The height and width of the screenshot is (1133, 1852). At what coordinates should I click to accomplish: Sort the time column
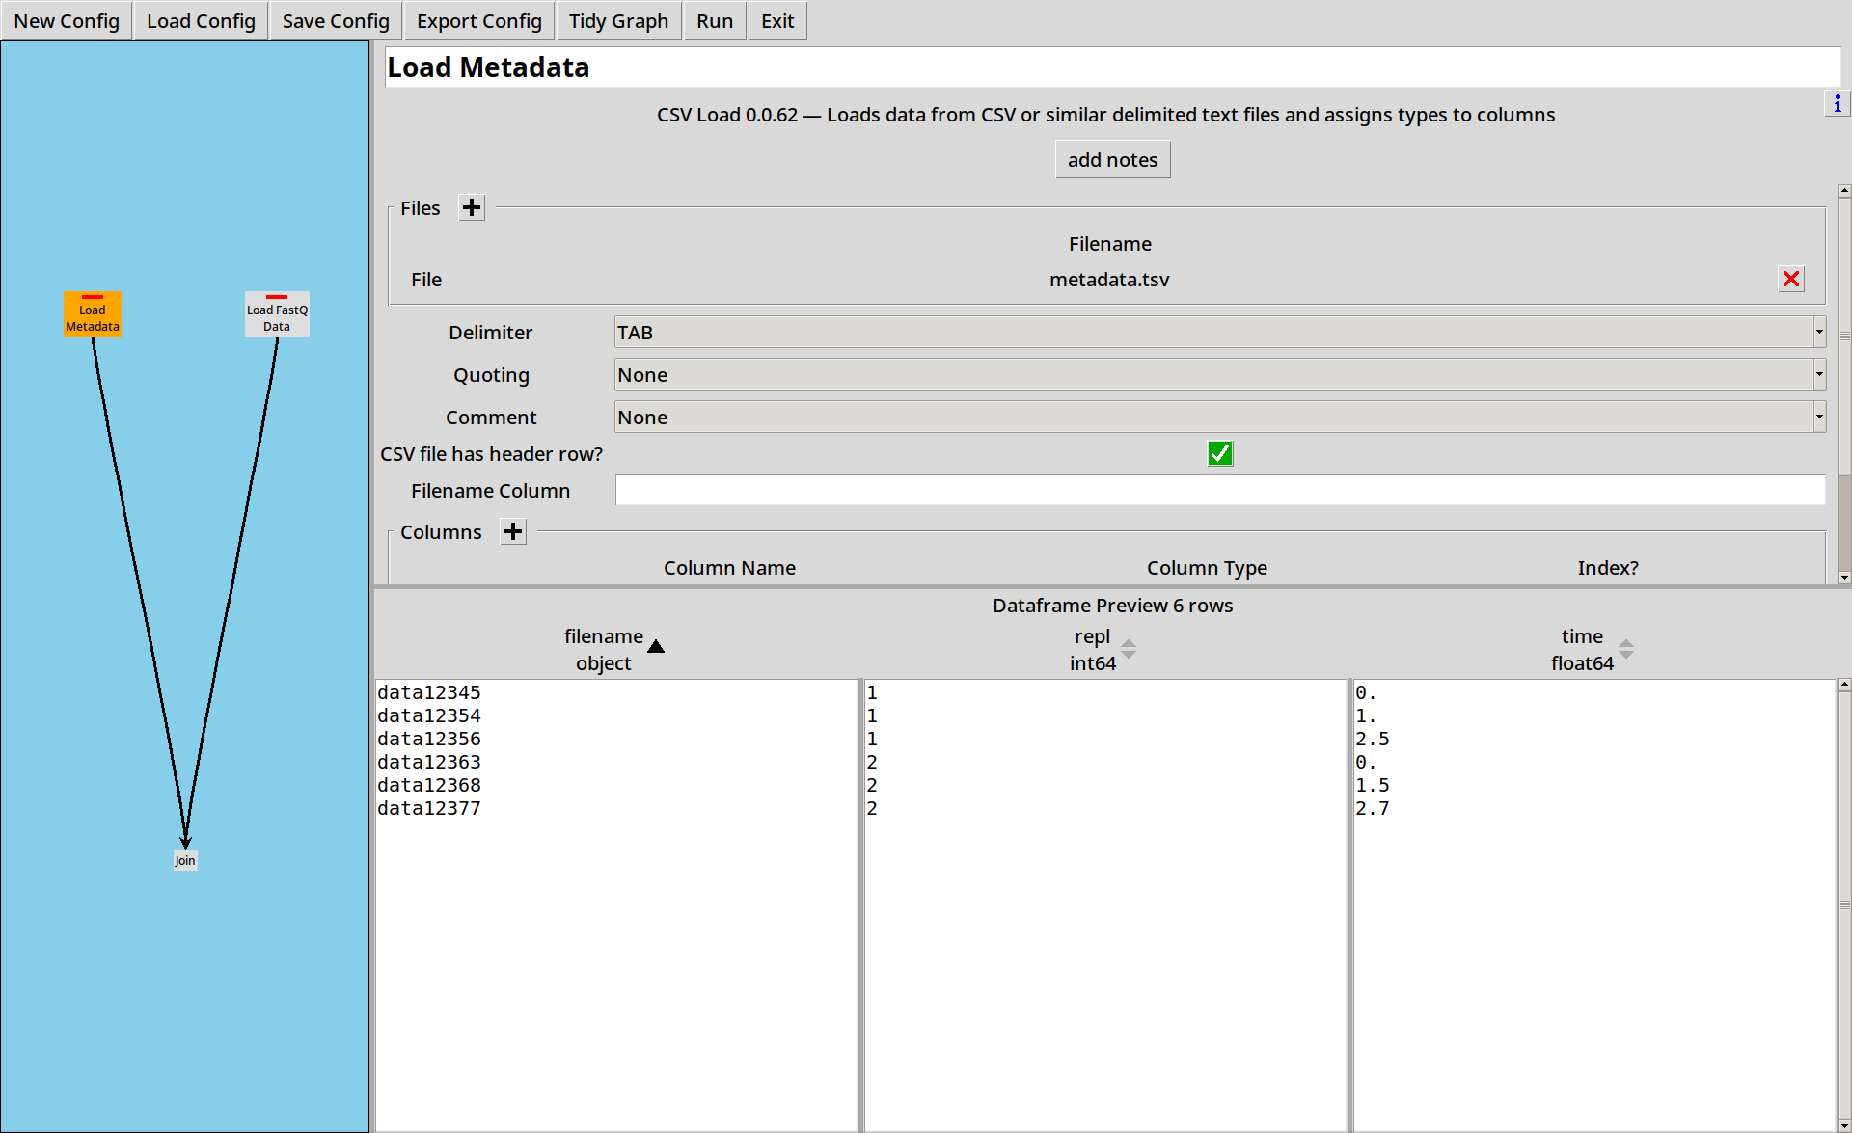[x=1626, y=649]
